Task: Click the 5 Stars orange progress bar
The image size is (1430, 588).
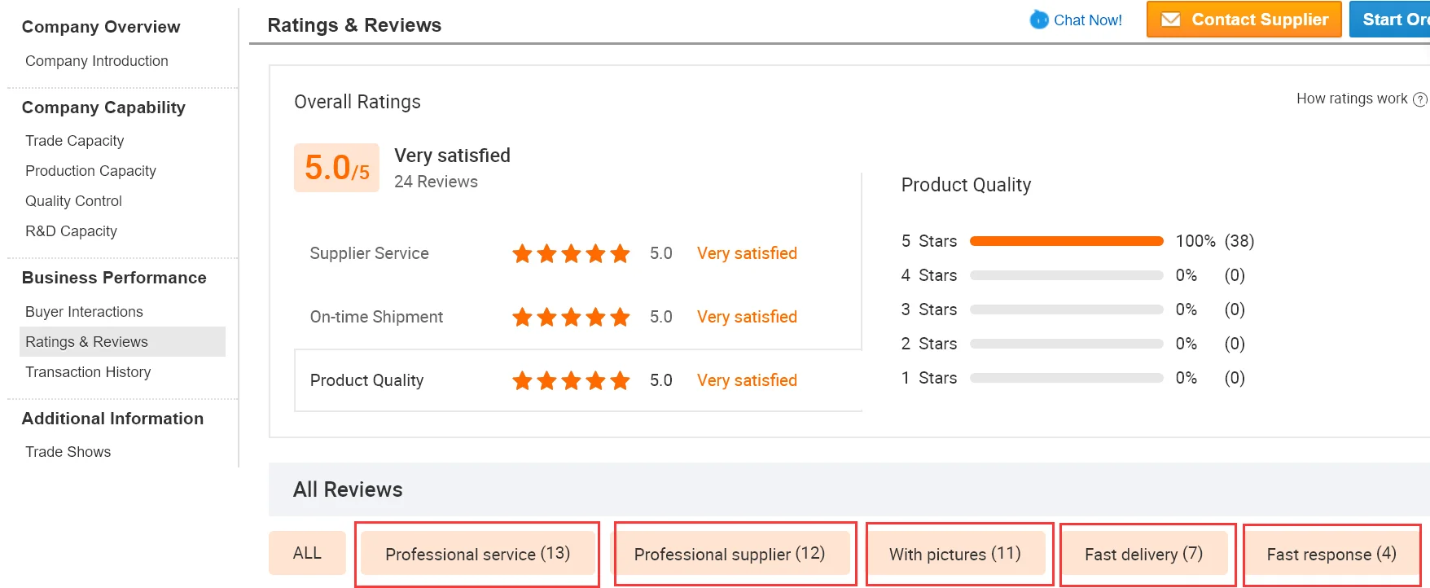Action: pyautogui.click(x=1066, y=241)
